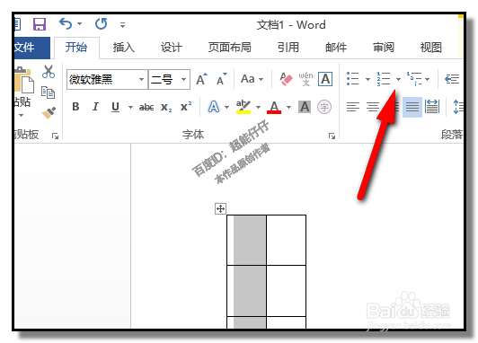The width and height of the screenshot is (478, 343).
Task: Switch to the 视图 (View) tab
Action: 431,48
